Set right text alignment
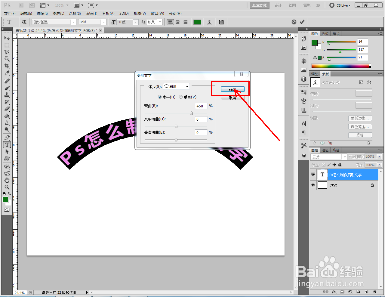The width and height of the screenshot is (385, 297). coord(185,22)
